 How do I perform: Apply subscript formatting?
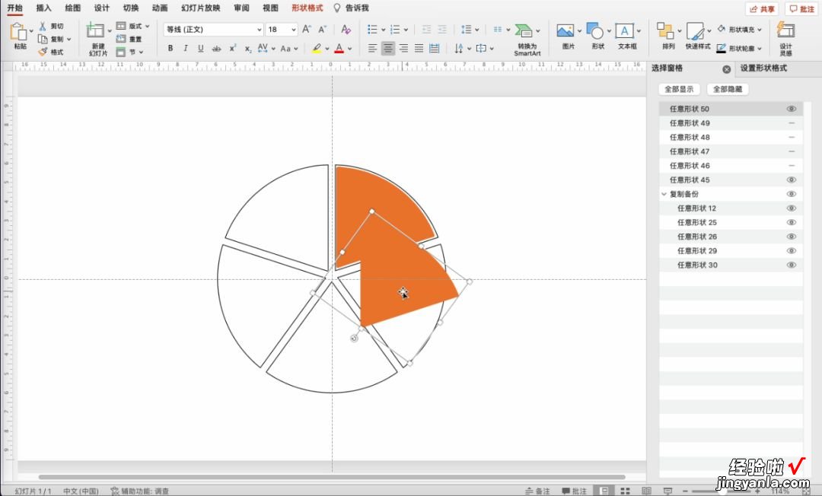pos(248,49)
